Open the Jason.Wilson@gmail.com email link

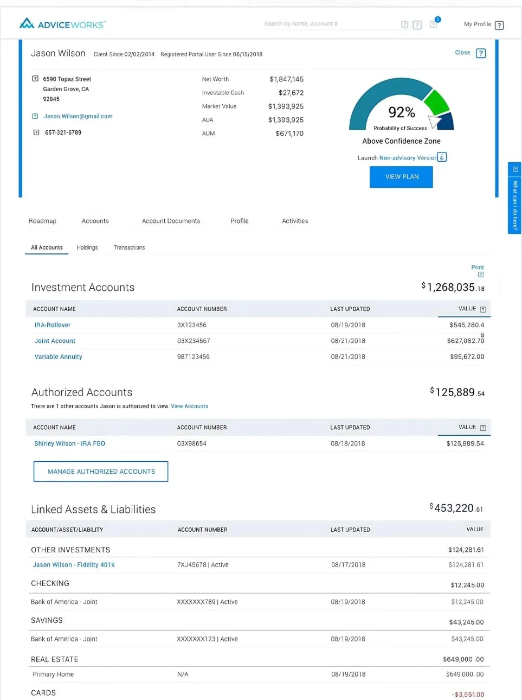tap(78, 116)
